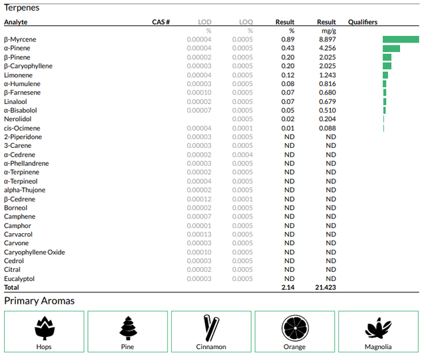Click the Analyte column header
This screenshot has width=426, height=355.
(16, 22)
